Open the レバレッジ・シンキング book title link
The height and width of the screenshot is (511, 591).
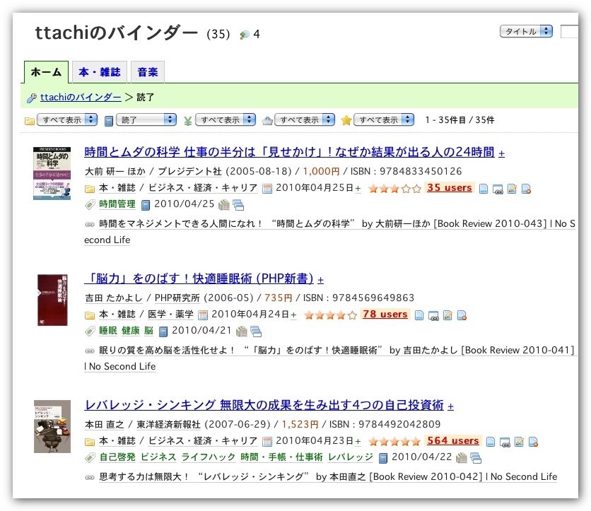pos(264,405)
